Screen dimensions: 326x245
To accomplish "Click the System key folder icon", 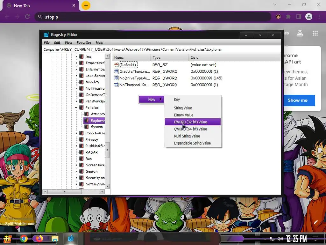I will coord(87,127).
